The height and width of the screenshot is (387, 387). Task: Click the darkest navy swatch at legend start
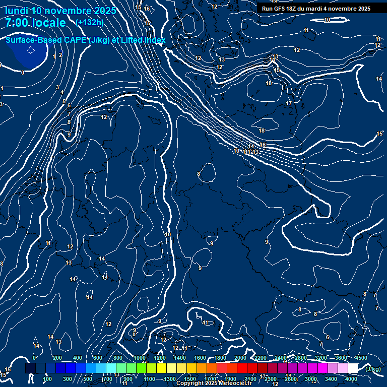[x=30, y=368]
